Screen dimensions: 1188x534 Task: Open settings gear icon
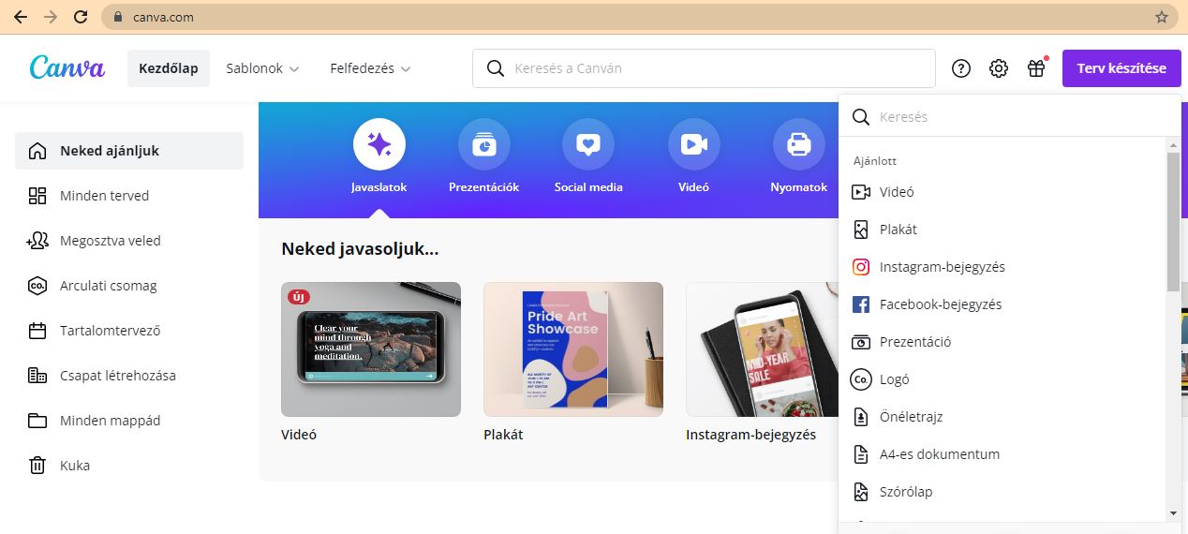pos(999,68)
